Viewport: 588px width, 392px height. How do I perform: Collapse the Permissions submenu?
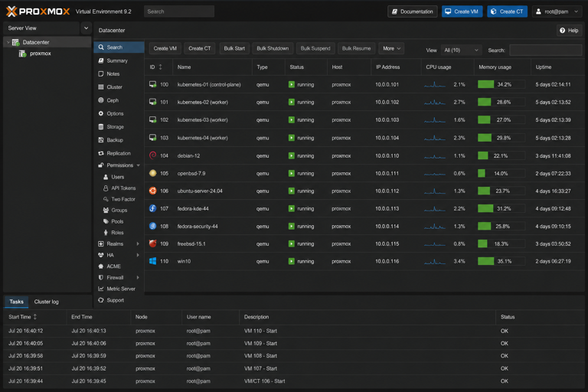tap(139, 165)
